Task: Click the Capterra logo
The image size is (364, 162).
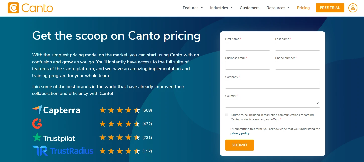Action: pos(56,110)
